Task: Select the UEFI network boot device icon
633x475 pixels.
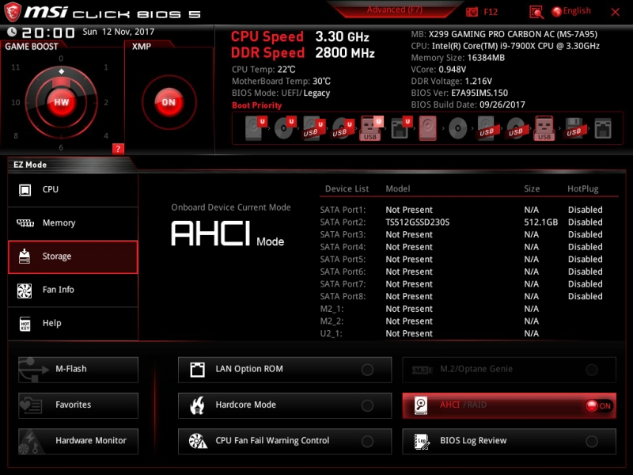Action: coord(401,128)
